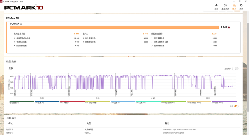Viewport: 249px width, 135px height.
Task: Toggle the CPU frequency (MHz) purple legend
Action: pos(224,102)
